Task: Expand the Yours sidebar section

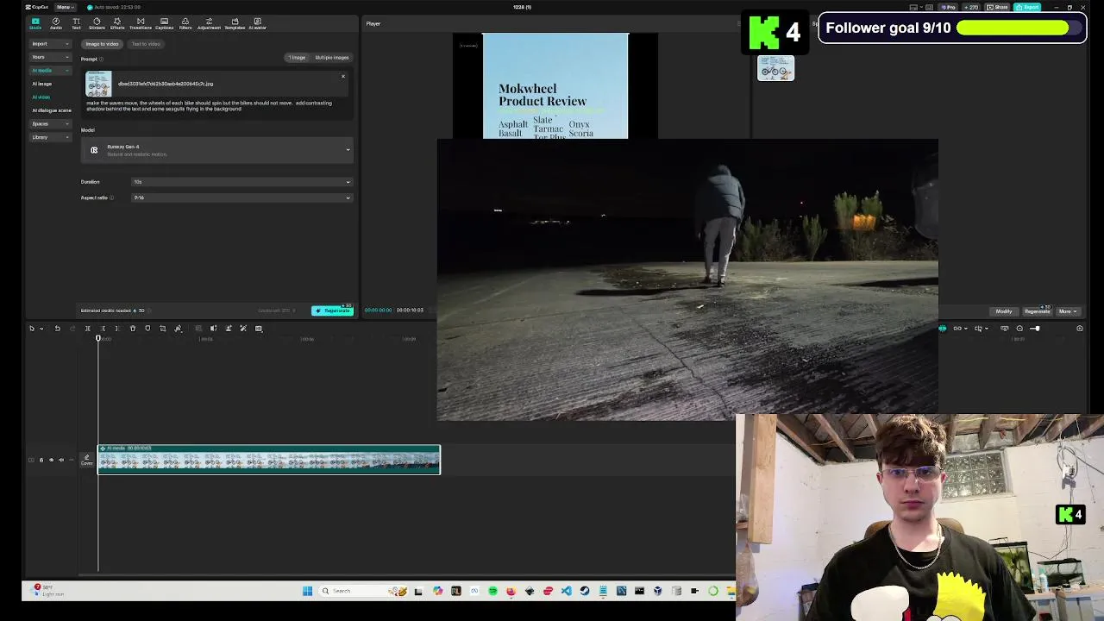Action: pyautogui.click(x=51, y=57)
